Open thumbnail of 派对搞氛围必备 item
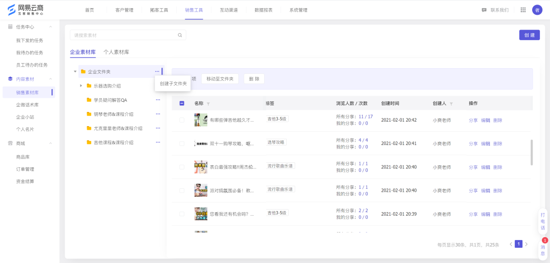 click(201, 190)
